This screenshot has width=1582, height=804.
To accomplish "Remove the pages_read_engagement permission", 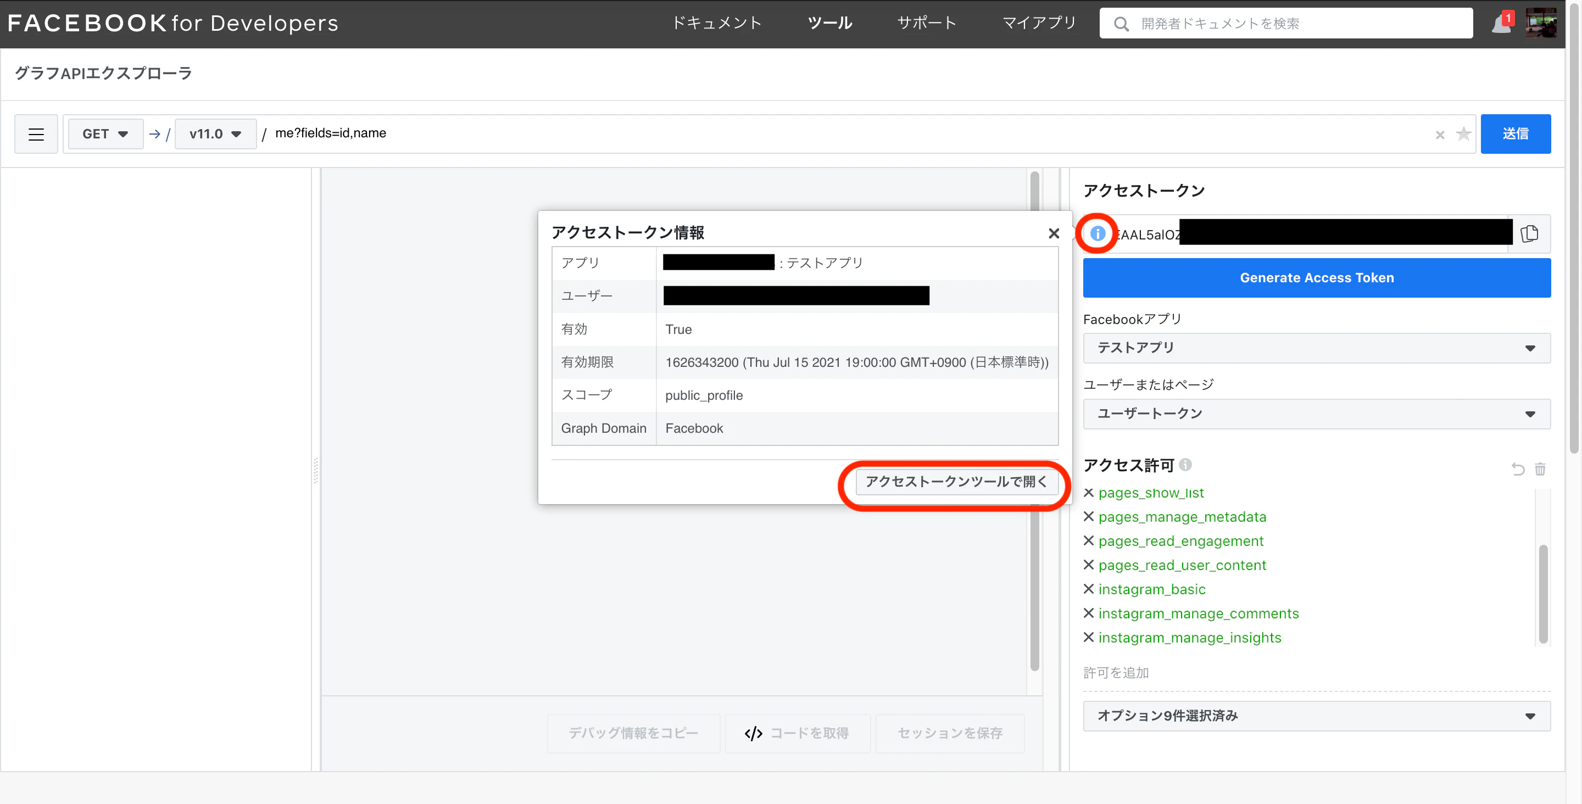I will pyautogui.click(x=1089, y=540).
